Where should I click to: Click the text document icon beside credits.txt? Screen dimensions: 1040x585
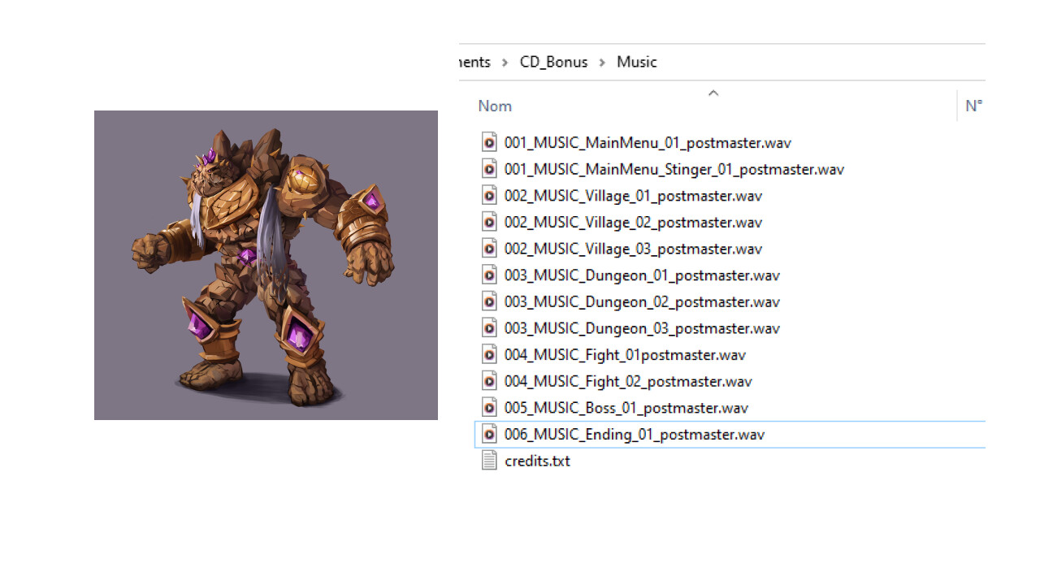(489, 460)
